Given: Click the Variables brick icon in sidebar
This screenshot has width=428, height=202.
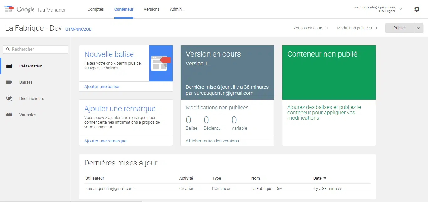Looking at the screenshot, I should (9, 115).
